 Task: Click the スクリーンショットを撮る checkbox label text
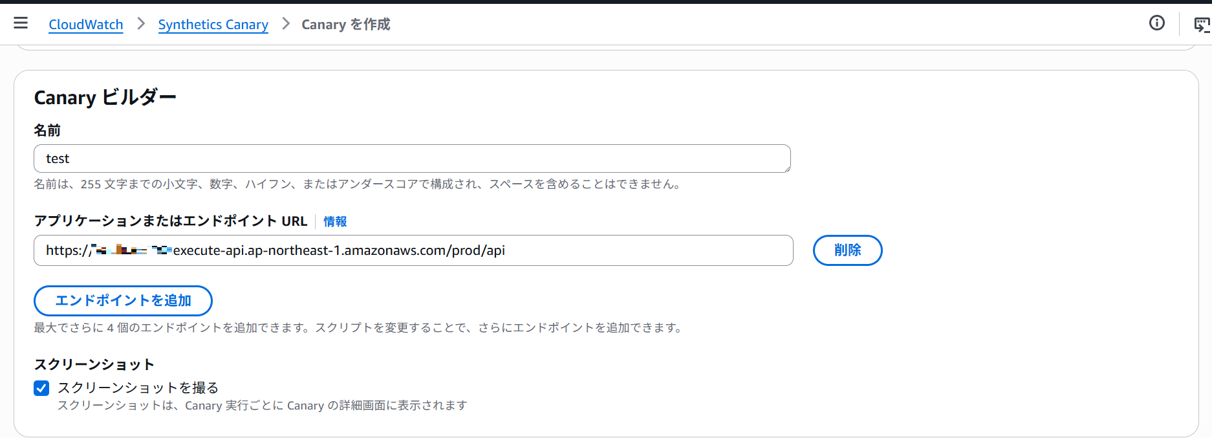[x=138, y=388]
